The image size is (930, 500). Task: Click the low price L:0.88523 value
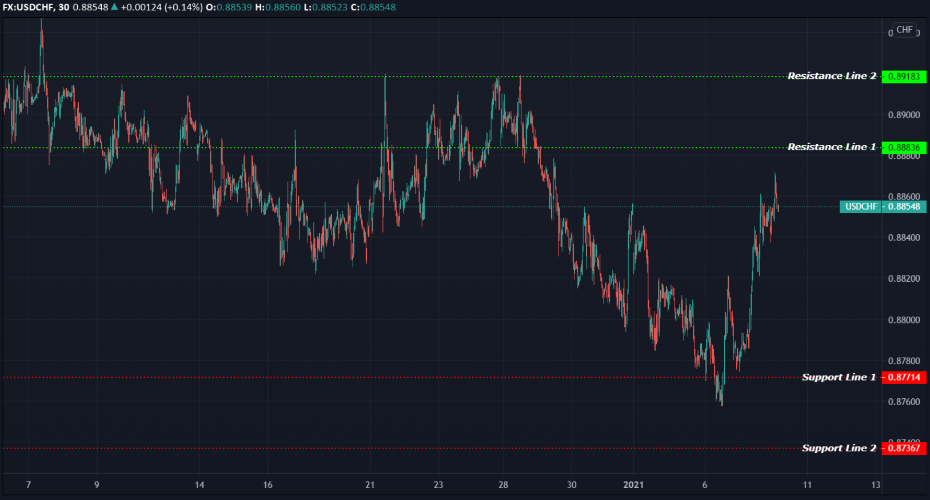[326, 7]
